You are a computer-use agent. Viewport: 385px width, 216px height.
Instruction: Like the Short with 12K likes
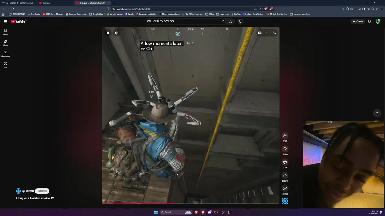285,136
